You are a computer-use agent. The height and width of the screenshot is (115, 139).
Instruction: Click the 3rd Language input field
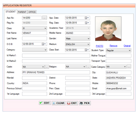(x=118, y=94)
